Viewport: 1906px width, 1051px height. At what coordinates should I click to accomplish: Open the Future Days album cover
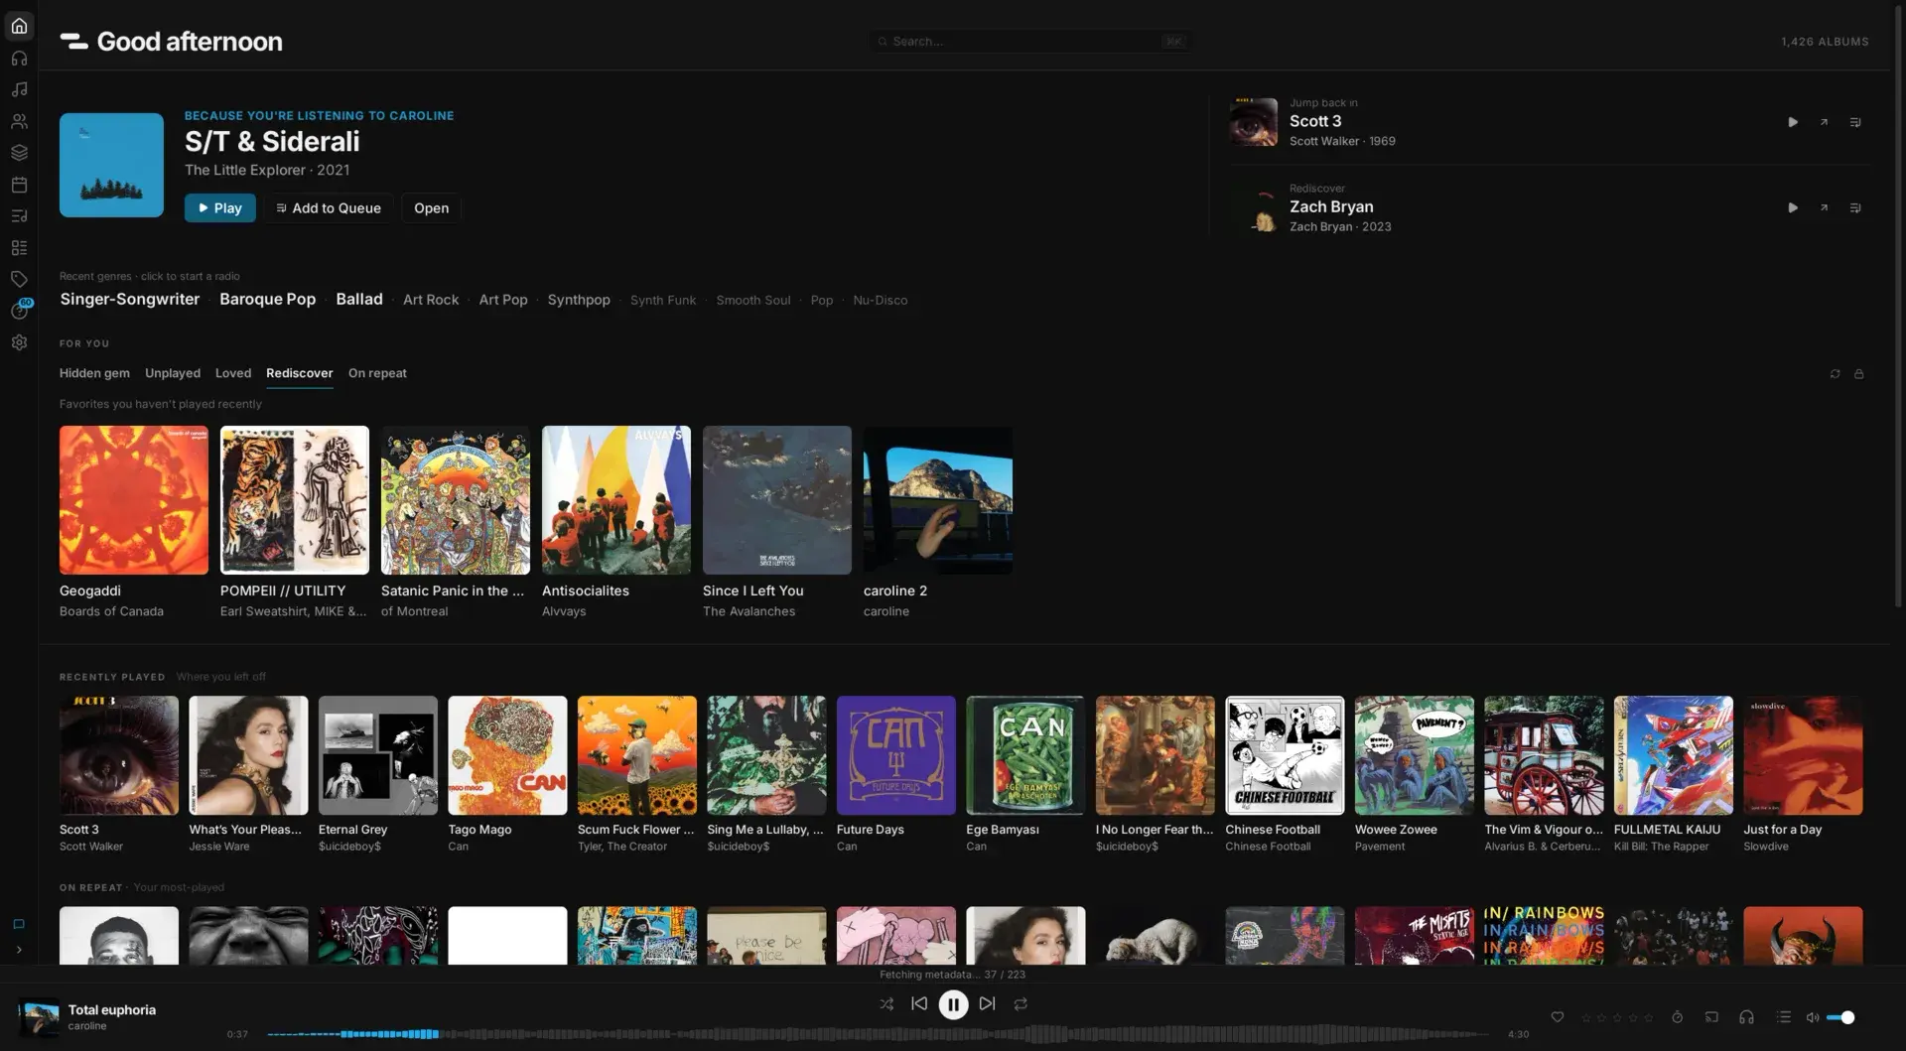click(x=896, y=755)
